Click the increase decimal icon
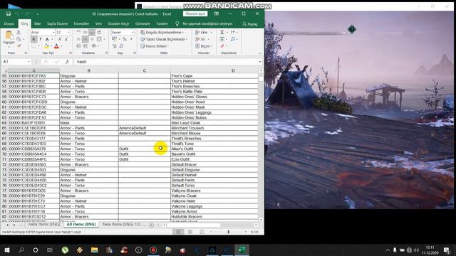The width and height of the screenshot is (456, 256). (x=114, y=46)
